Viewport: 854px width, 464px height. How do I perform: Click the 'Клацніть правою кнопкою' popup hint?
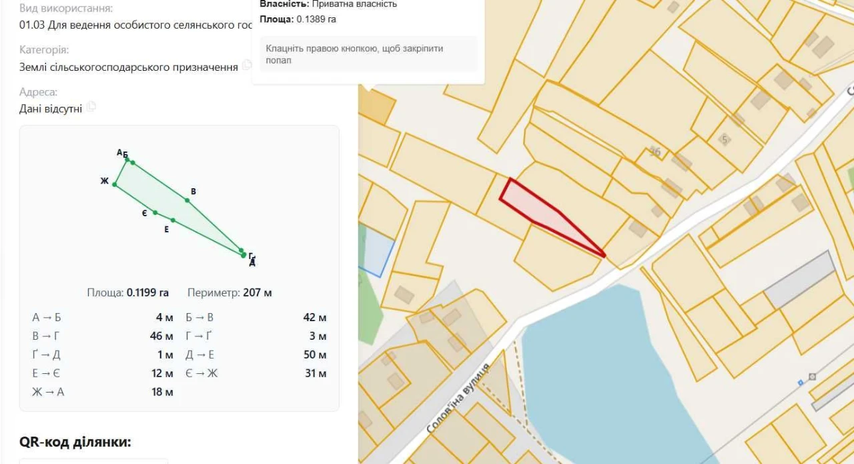click(x=368, y=54)
